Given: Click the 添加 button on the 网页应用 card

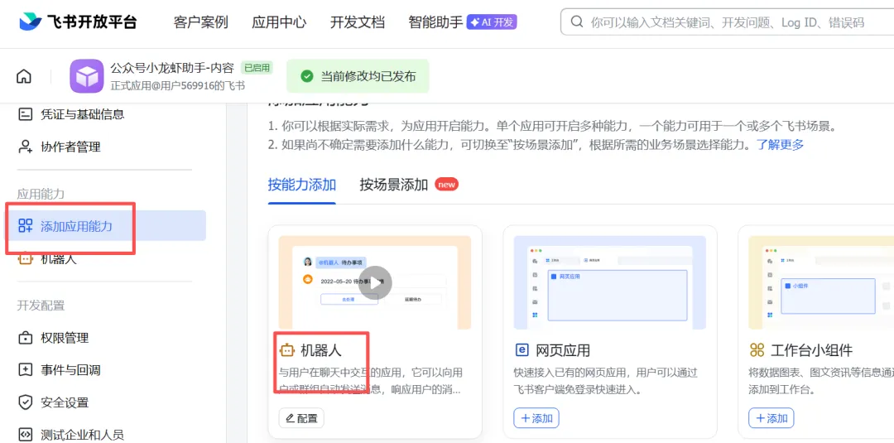Looking at the screenshot, I should click(x=536, y=418).
